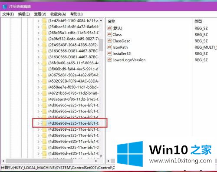
Task: Expand the {49ce6ac8-6f86-11d2 key
Action: 38,99
